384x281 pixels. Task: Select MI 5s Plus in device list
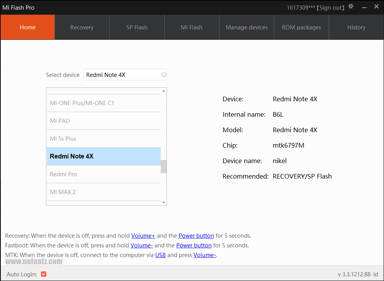(x=104, y=139)
